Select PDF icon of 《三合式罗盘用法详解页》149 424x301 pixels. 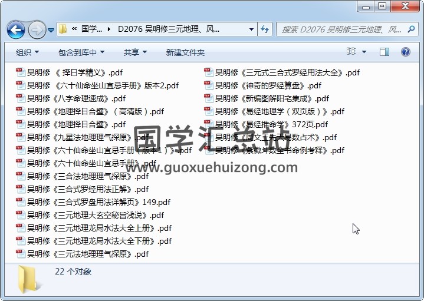[20, 202]
